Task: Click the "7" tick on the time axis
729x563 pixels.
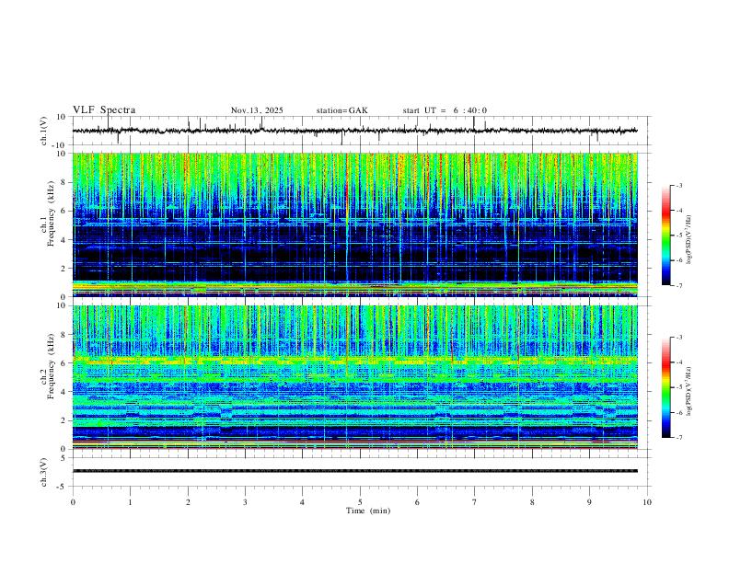Action: click(x=475, y=502)
